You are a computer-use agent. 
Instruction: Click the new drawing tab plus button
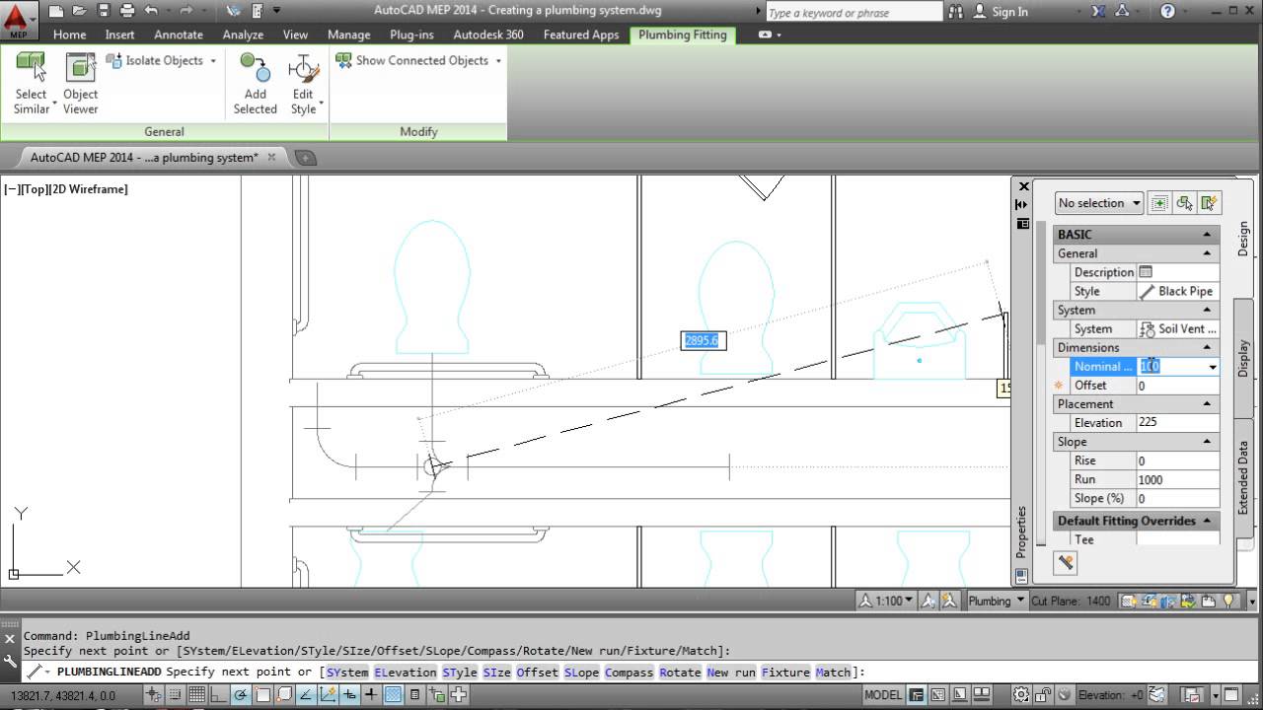[306, 158]
